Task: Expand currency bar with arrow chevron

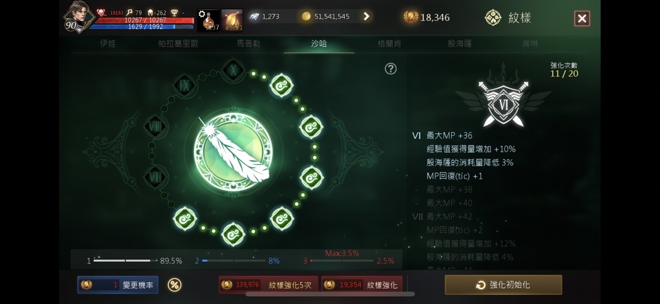Action: (366, 17)
